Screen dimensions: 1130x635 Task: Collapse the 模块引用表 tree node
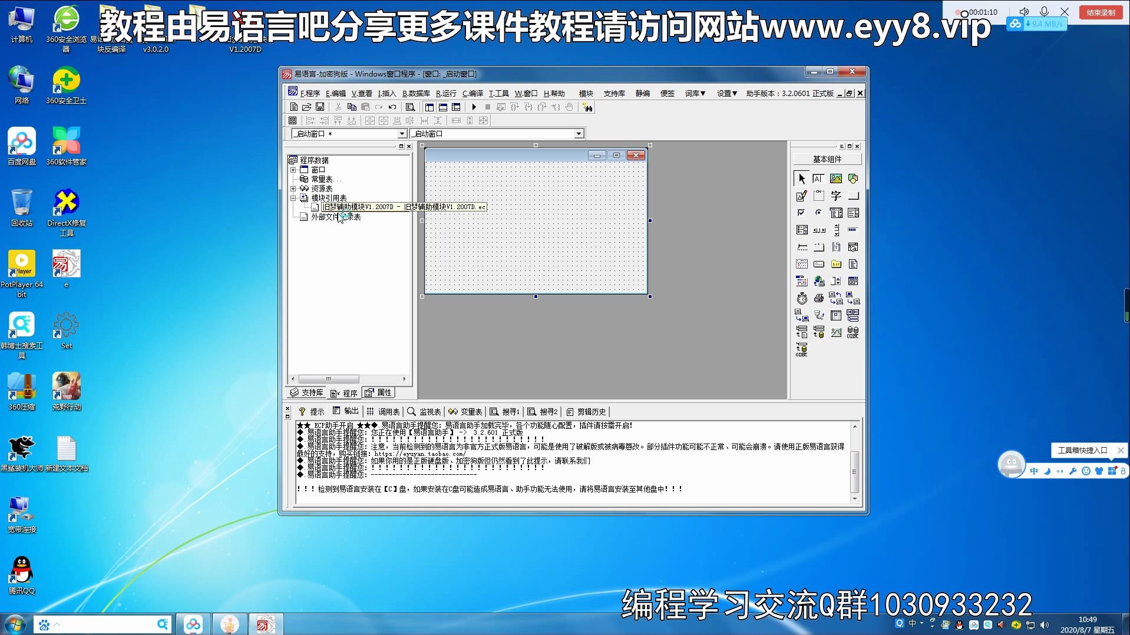(x=293, y=198)
